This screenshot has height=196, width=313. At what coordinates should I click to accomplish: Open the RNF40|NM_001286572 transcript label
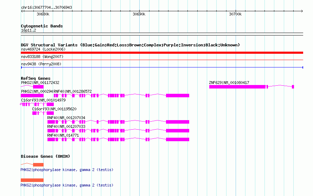point(73,91)
